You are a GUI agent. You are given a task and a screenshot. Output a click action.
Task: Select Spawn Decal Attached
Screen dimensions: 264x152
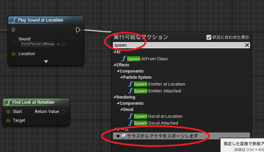coord(156,123)
